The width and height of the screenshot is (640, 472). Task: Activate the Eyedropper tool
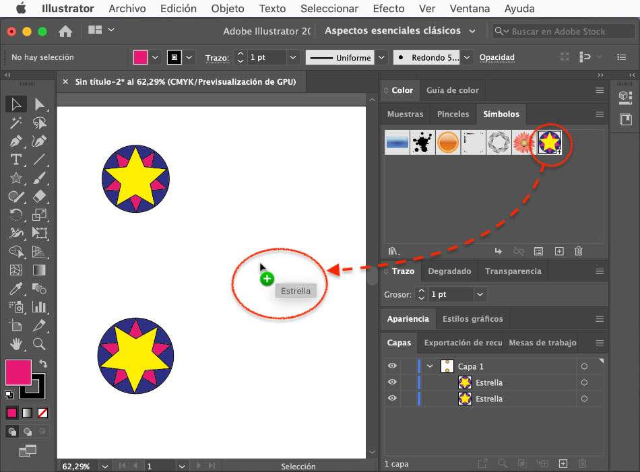(16, 289)
